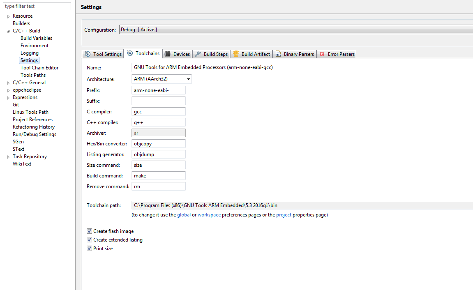The image size is (473, 290).
Task: Click the Prefix input field
Action: click(159, 90)
